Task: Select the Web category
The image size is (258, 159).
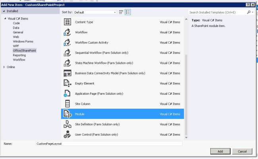Action: [16, 37]
